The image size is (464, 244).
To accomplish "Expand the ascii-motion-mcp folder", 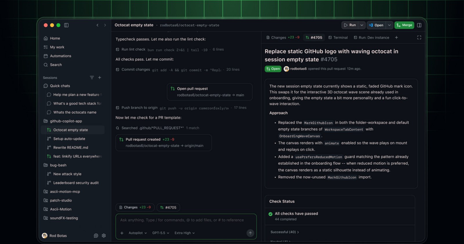I will (x=62, y=192).
